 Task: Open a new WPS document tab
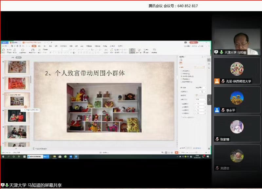coord(51,43)
